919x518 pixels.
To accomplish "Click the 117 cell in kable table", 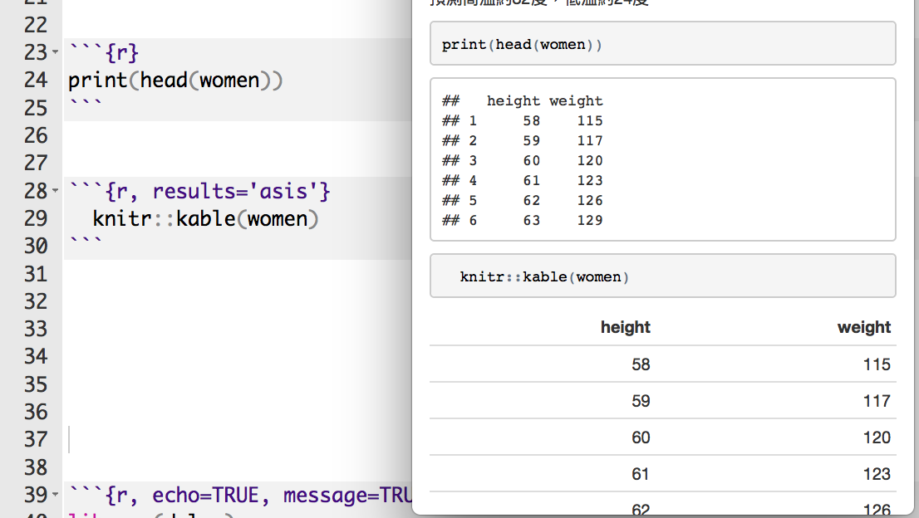I will tap(877, 401).
